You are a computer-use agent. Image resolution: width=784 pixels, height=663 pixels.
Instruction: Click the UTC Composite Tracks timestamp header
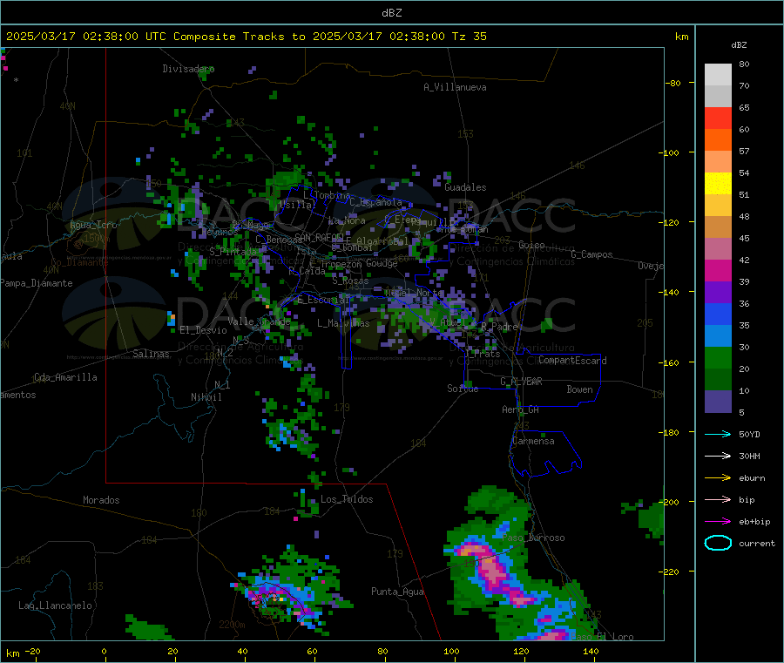click(246, 37)
